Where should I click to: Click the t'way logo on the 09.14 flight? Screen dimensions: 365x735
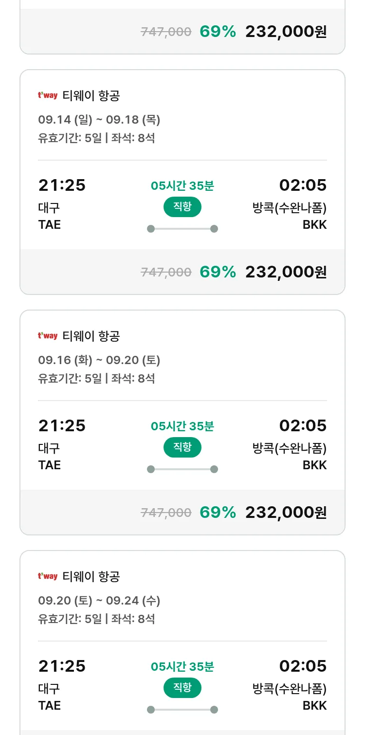[48, 95]
